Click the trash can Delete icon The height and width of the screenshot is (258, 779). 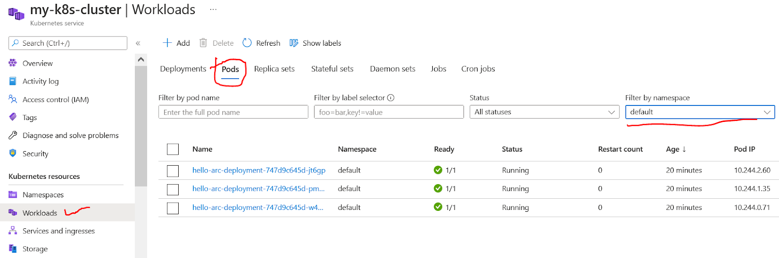[x=203, y=43]
